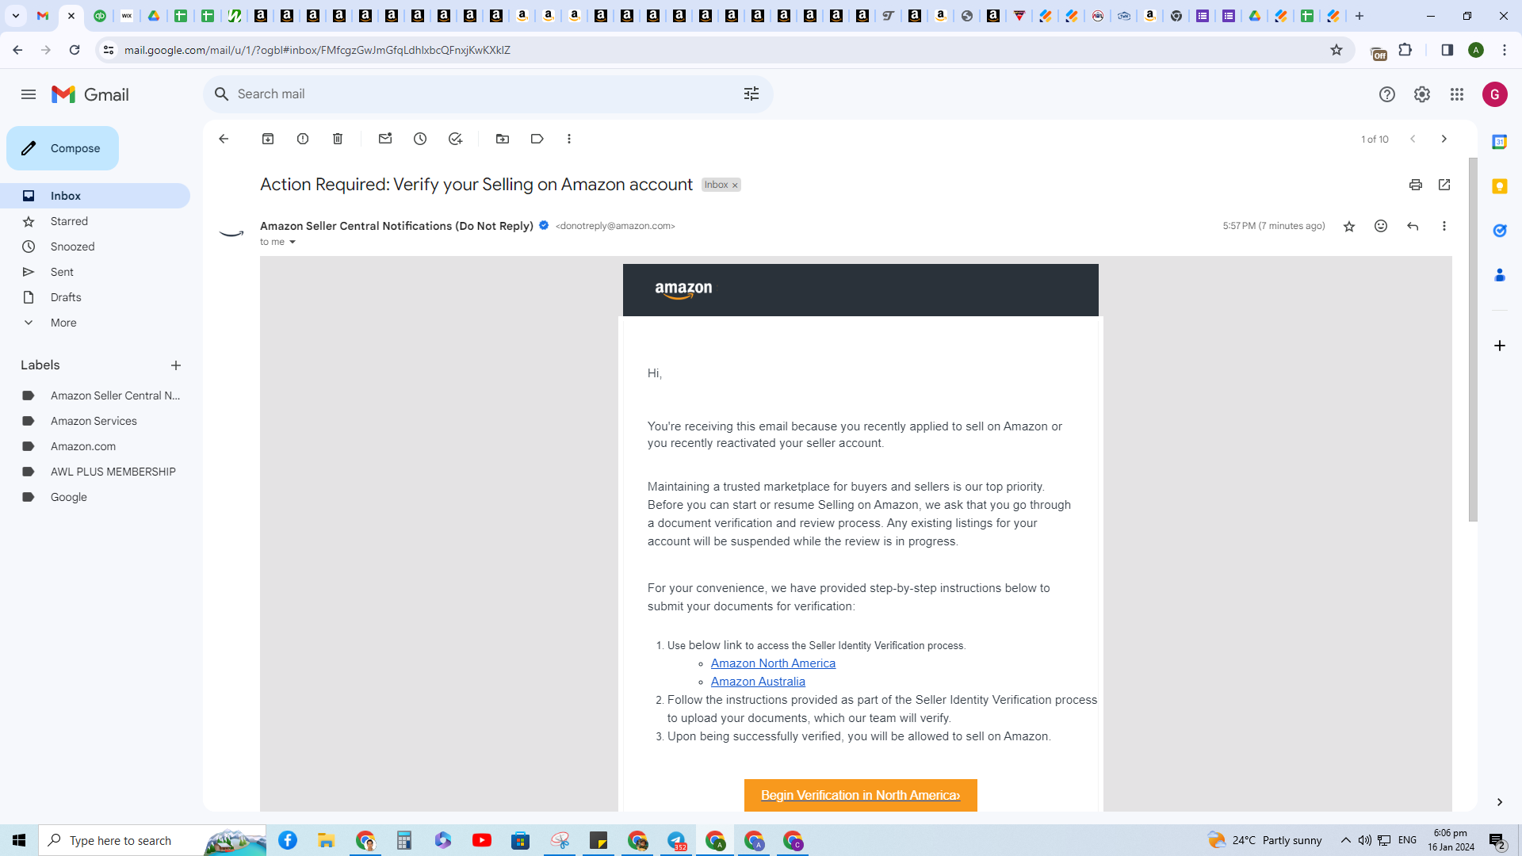Mark the email as unread
The image size is (1522, 856).
point(385,139)
